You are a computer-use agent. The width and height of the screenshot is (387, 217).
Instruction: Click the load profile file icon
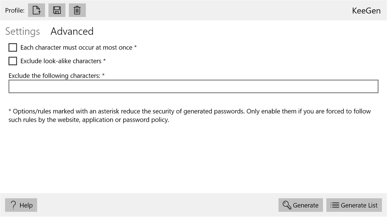(37, 10)
